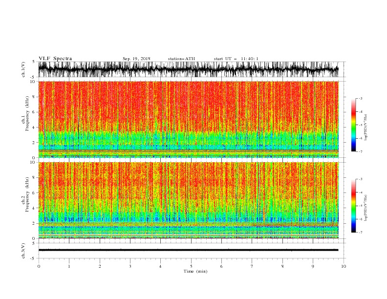Image resolution: width=387 pixels, height=299 pixels.
Task: Click the lower PSD color bar
Action: click(353, 206)
